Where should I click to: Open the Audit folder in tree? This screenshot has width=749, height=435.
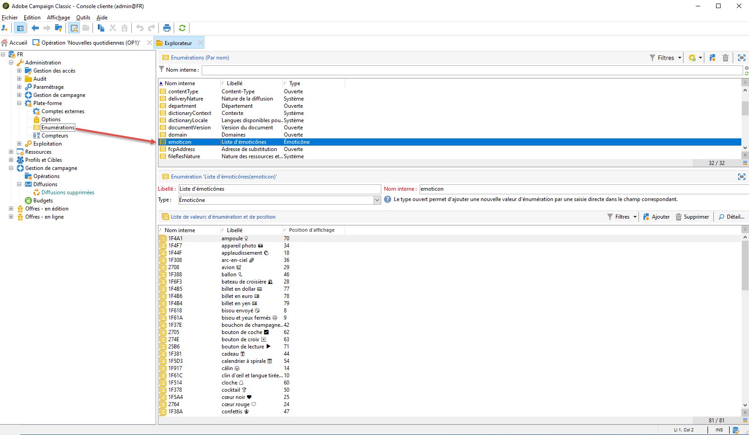(x=40, y=79)
